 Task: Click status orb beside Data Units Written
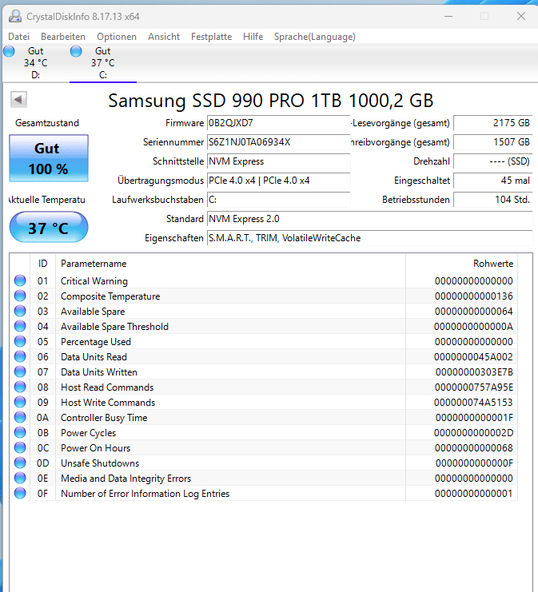20,371
